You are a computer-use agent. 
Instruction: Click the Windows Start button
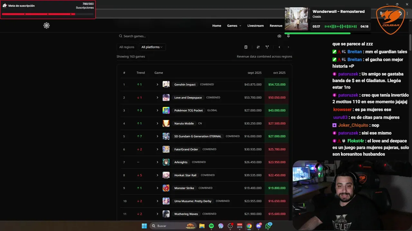click(144, 226)
